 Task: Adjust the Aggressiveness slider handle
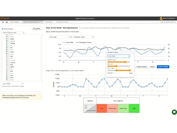[125, 62]
